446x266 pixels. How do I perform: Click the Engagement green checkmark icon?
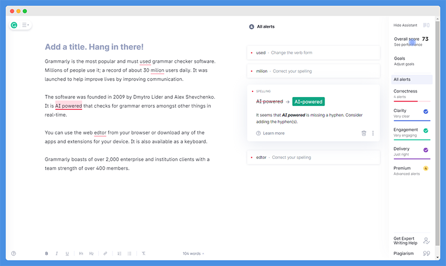coord(426,130)
